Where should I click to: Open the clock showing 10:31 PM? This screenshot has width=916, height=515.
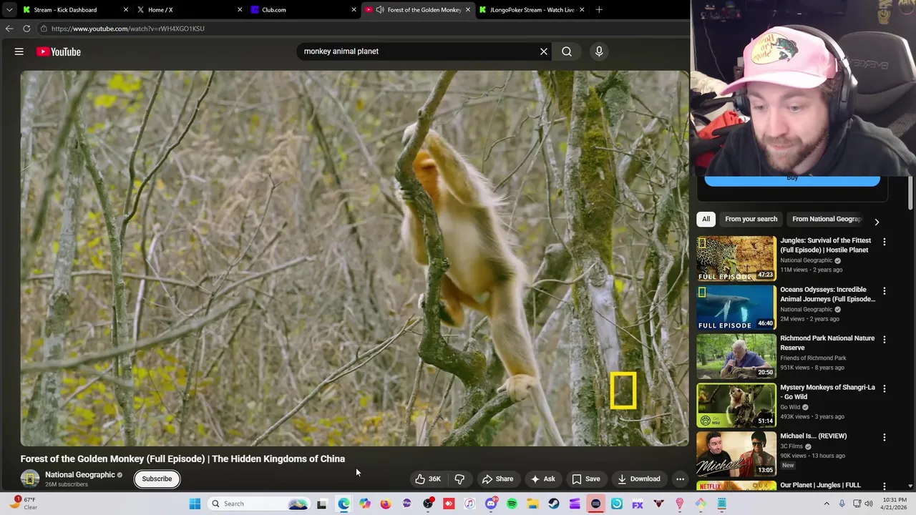coord(895,504)
